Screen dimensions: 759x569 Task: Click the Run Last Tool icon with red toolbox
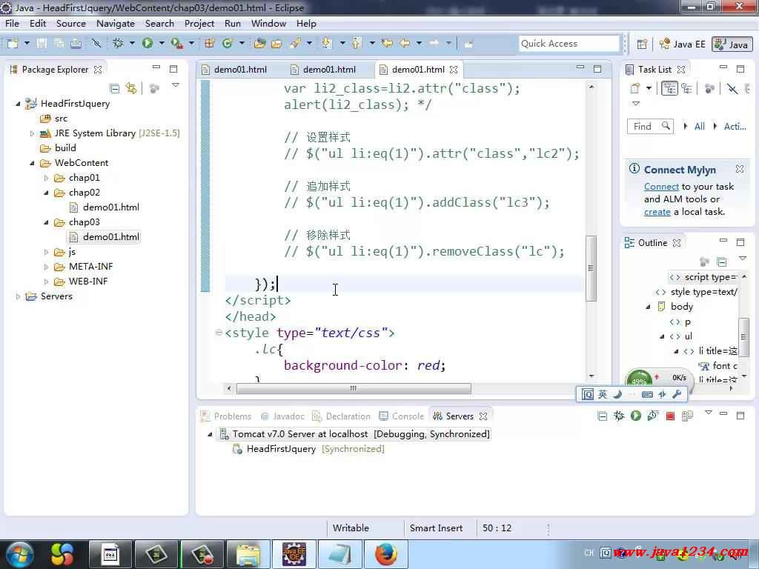(176, 44)
